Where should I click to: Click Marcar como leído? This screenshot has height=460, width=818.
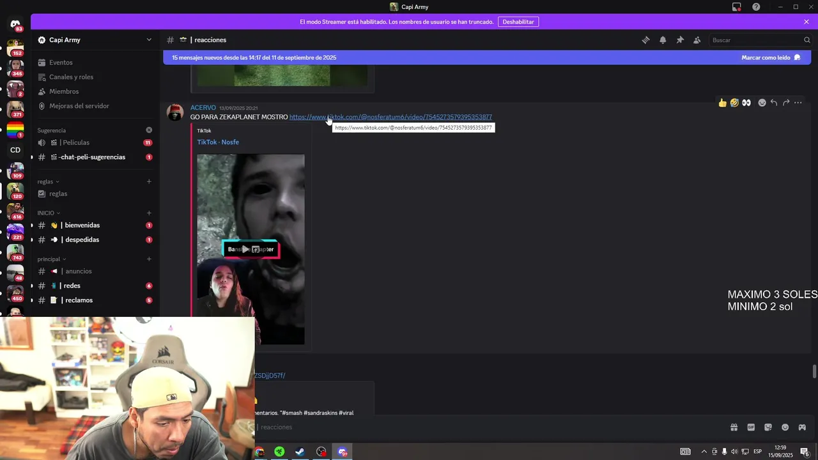click(x=771, y=57)
